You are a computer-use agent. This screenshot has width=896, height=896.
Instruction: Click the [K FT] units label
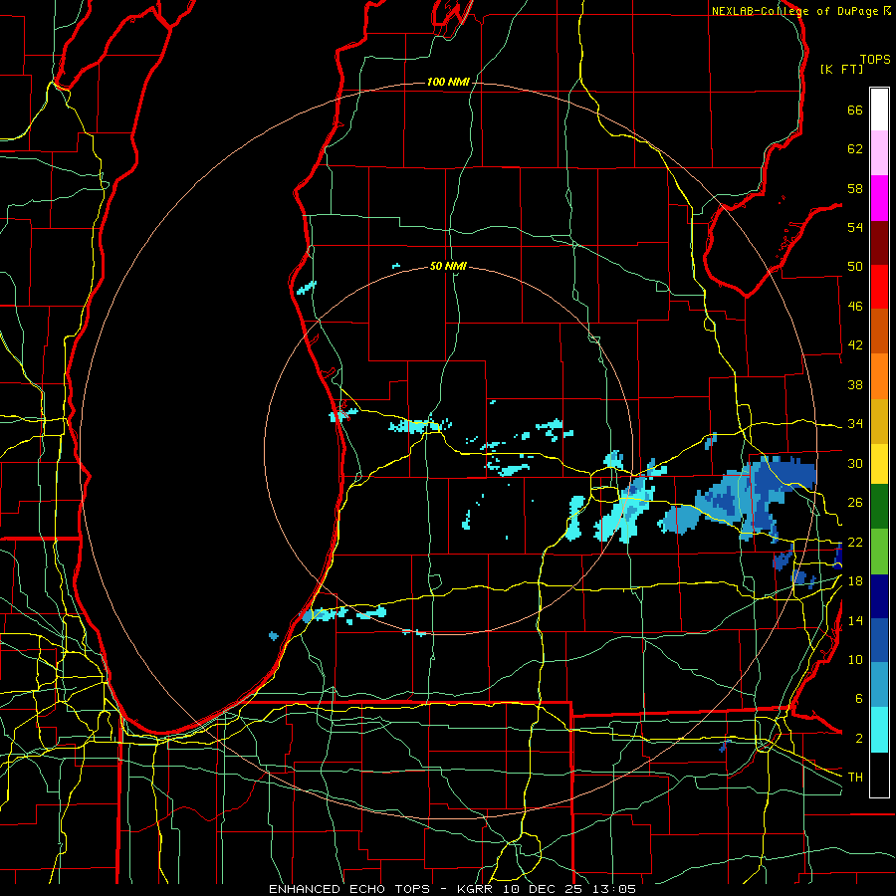pos(841,70)
